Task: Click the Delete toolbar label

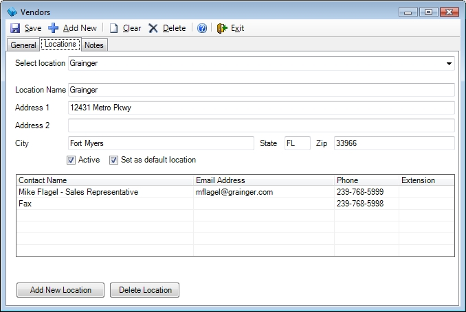Action: coord(174,28)
